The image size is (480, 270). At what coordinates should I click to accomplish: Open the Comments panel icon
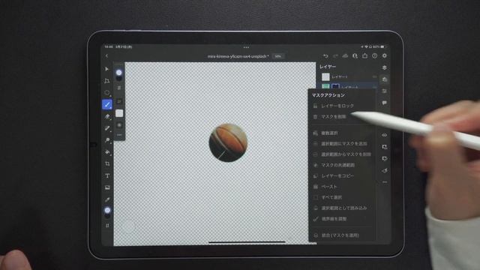click(x=385, y=103)
